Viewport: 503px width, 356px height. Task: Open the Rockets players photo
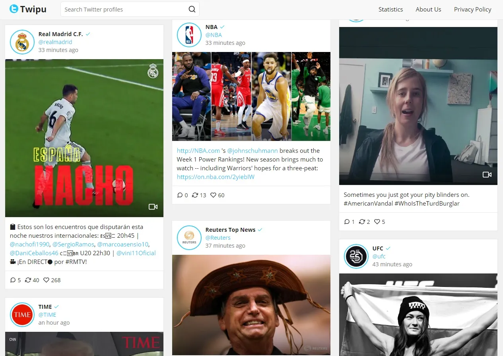[231, 96]
